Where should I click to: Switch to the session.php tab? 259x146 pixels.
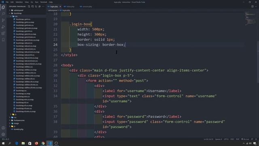click(x=87, y=6)
